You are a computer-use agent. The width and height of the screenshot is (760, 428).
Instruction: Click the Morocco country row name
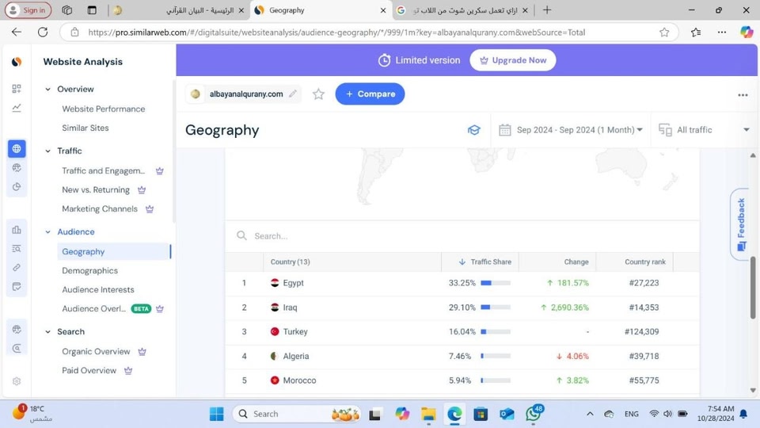pos(299,380)
